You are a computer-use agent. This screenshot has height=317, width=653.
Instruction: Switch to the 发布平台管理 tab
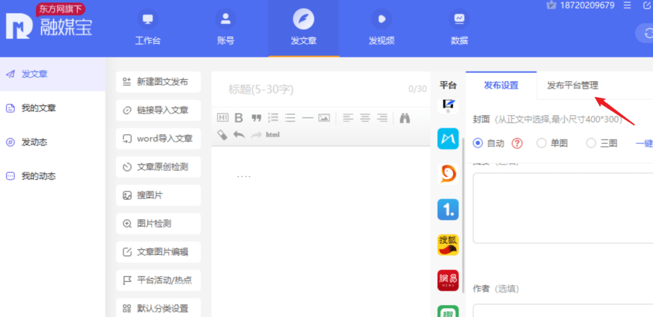pyautogui.click(x=572, y=85)
